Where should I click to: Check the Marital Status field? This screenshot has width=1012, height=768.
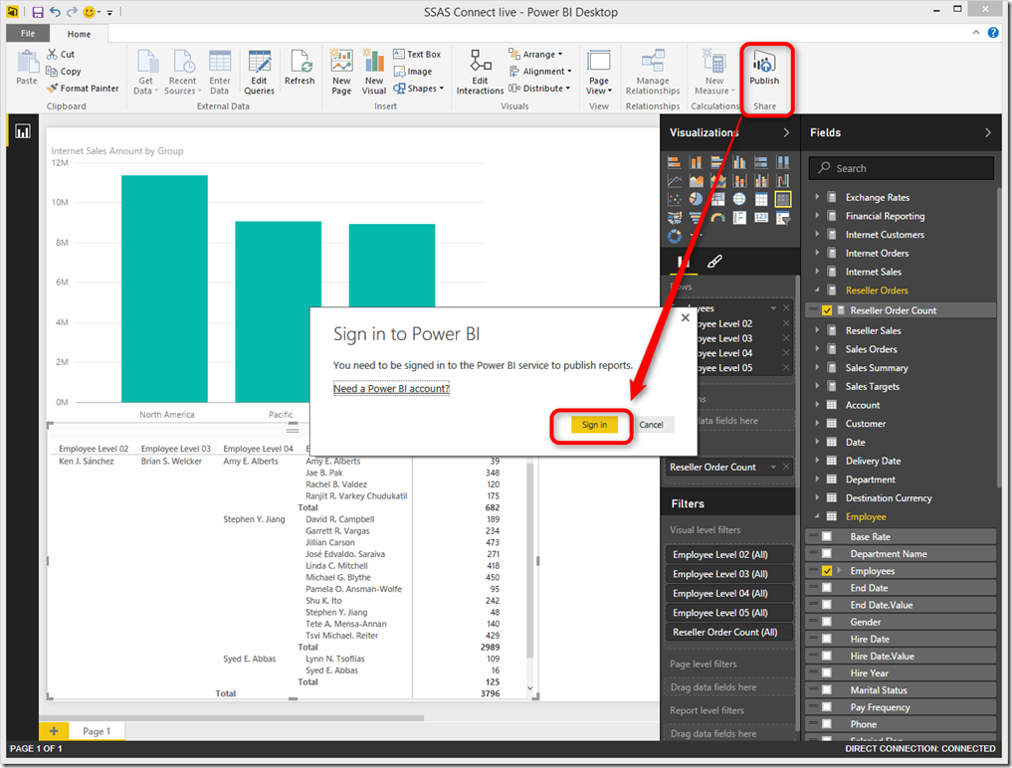(x=826, y=690)
